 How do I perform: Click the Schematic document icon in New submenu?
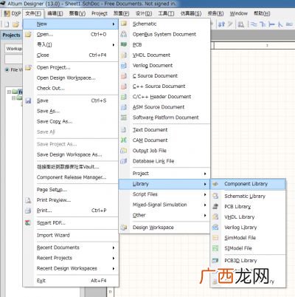(x=124, y=24)
